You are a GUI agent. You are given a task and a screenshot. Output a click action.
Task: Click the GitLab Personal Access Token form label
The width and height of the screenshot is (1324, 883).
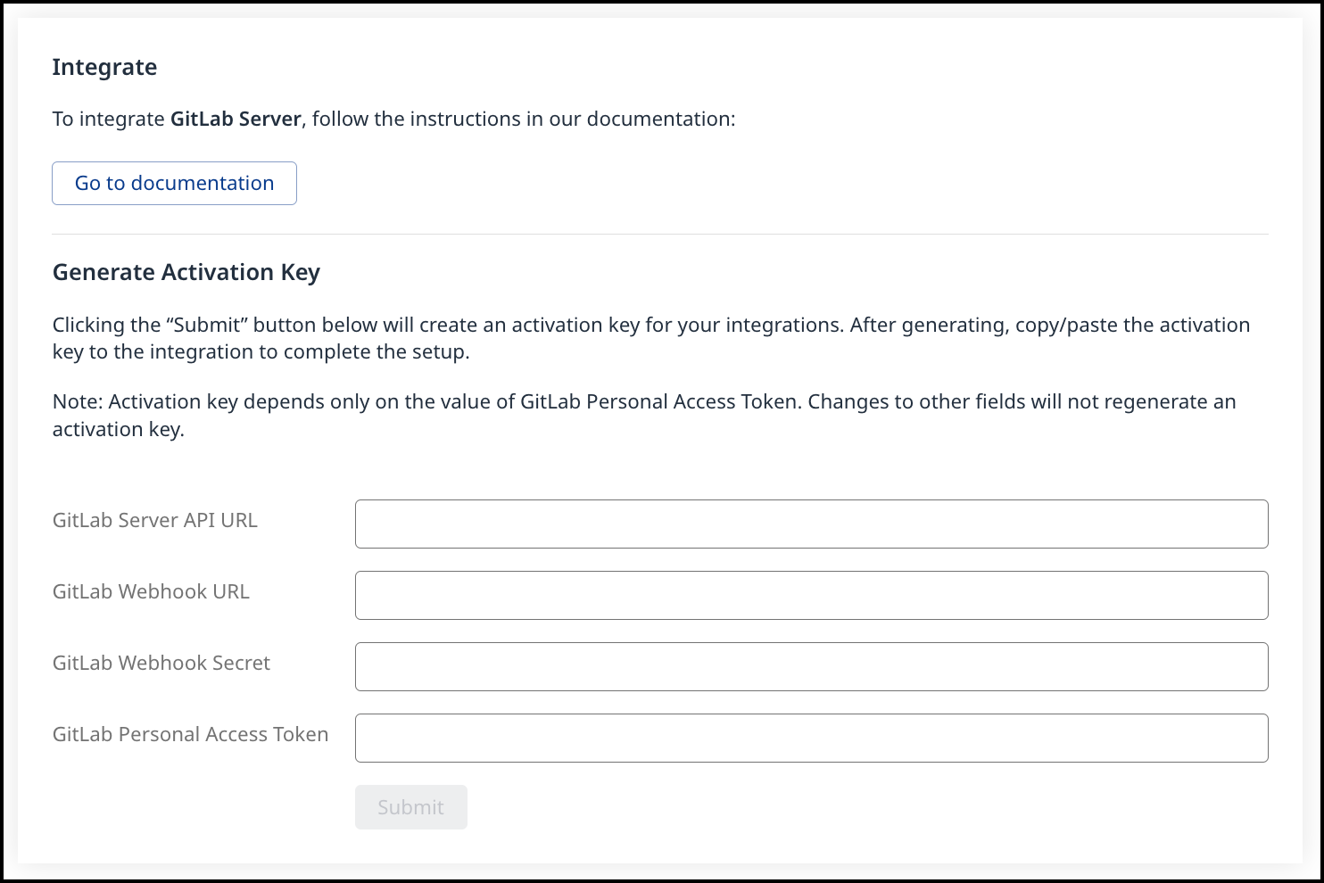(x=190, y=734)
